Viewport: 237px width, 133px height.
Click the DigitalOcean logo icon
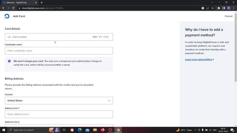point(7,16)
